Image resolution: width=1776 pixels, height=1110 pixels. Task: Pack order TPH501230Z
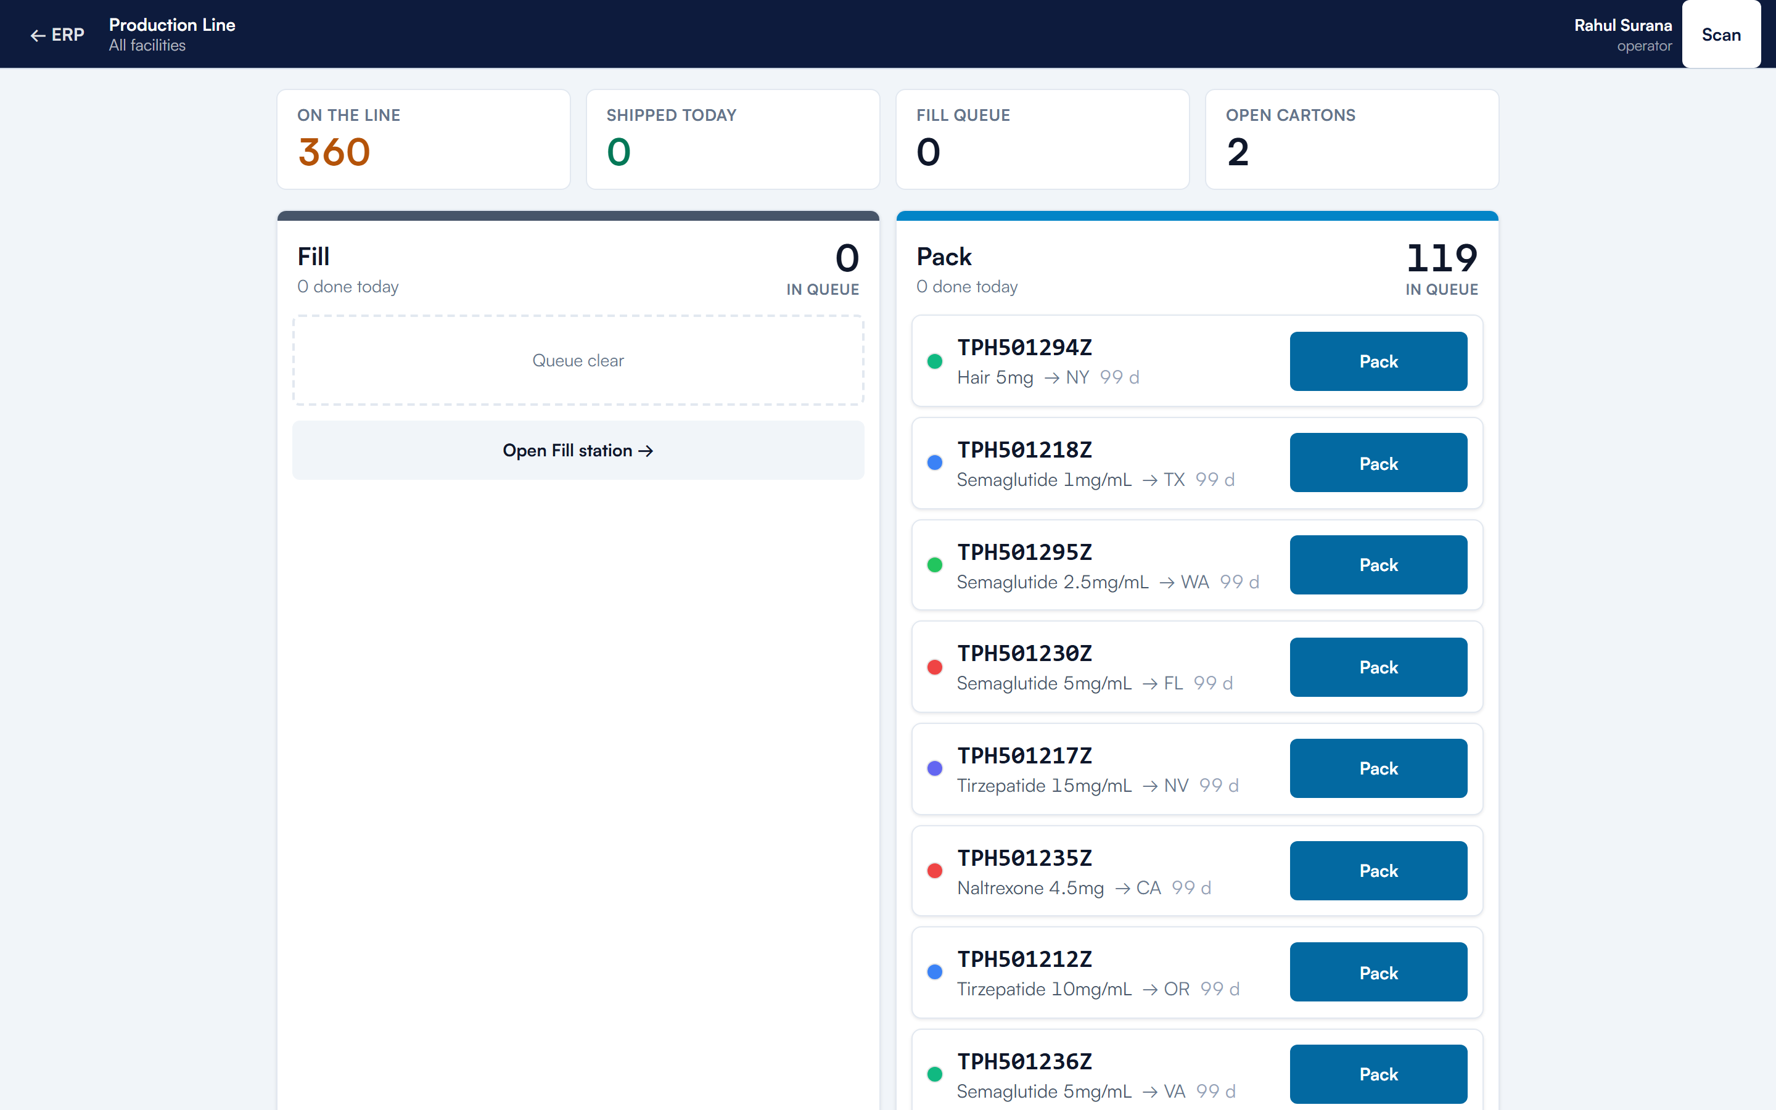(x=1378, y=667)
